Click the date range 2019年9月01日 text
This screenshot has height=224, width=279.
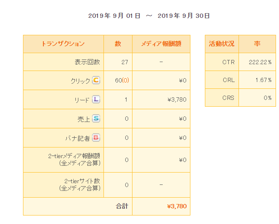click(x=114, y=16)
